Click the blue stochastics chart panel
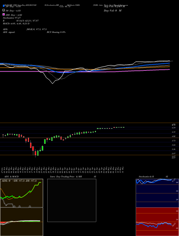Viewport: 179px width, 236px height. (157, 193)
